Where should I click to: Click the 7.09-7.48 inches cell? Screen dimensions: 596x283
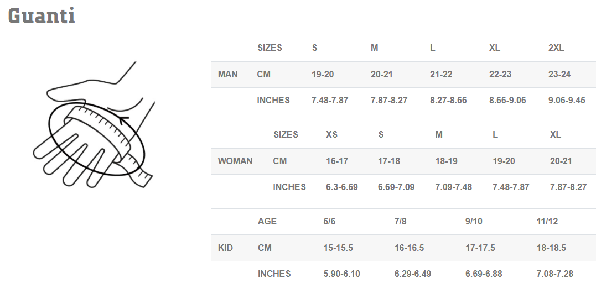454,187
